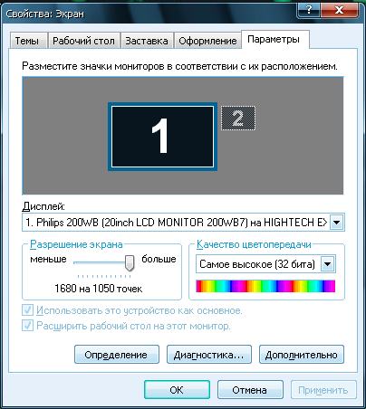Toggle Использовать это устройство как основное checkbox
Screen dimensions: 366x409
[27, 310]
